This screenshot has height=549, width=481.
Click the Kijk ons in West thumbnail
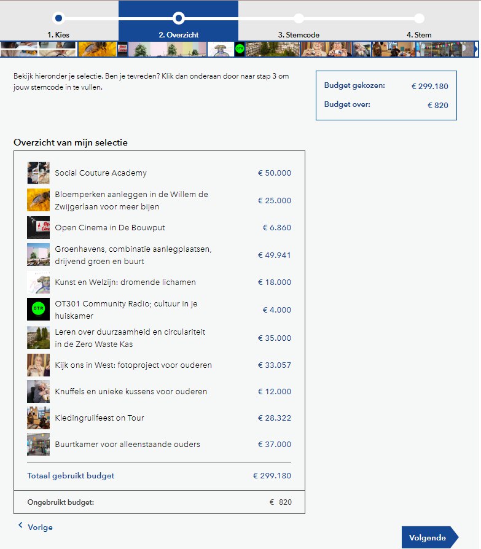(x=38, y=365)
